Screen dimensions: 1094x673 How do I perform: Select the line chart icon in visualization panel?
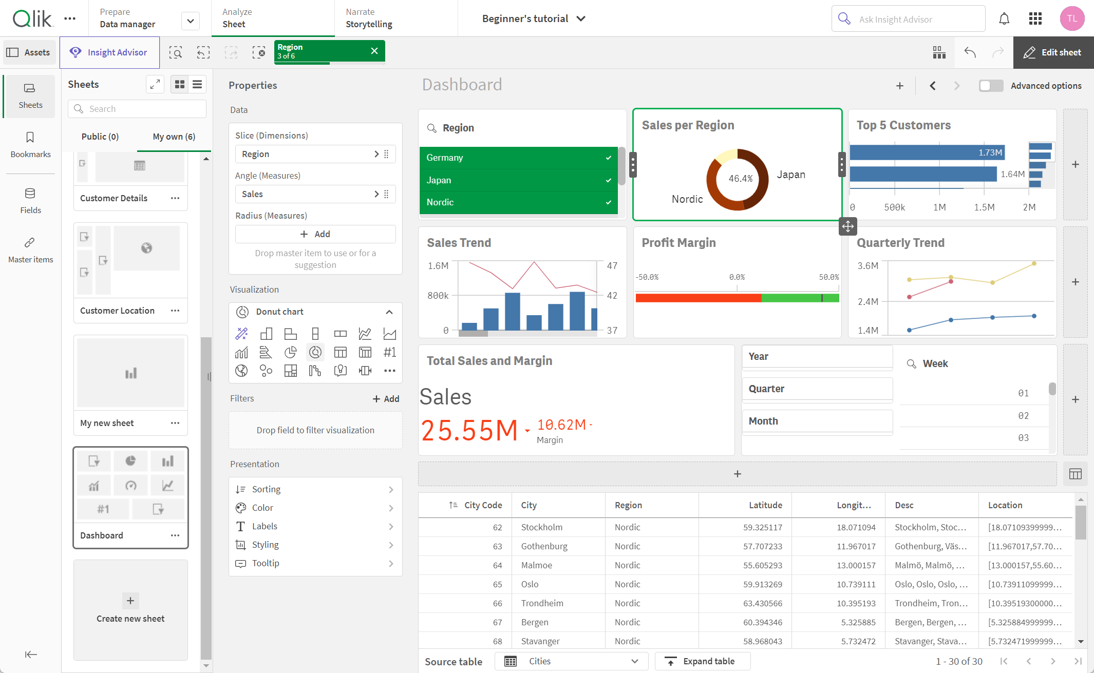[364, 333]
